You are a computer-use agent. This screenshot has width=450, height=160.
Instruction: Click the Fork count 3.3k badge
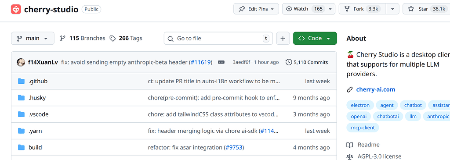click(373, 9)
